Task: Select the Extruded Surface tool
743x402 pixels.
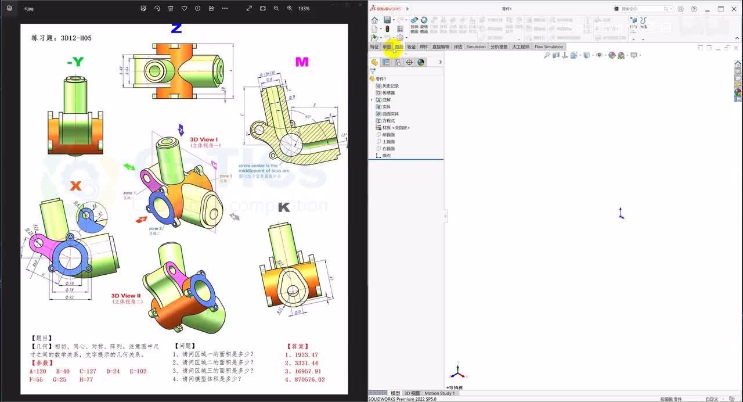Action: (414, 25)
